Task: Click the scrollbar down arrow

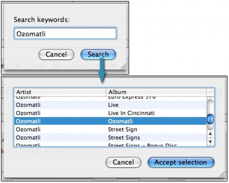Action: click(x=210, y=142)
